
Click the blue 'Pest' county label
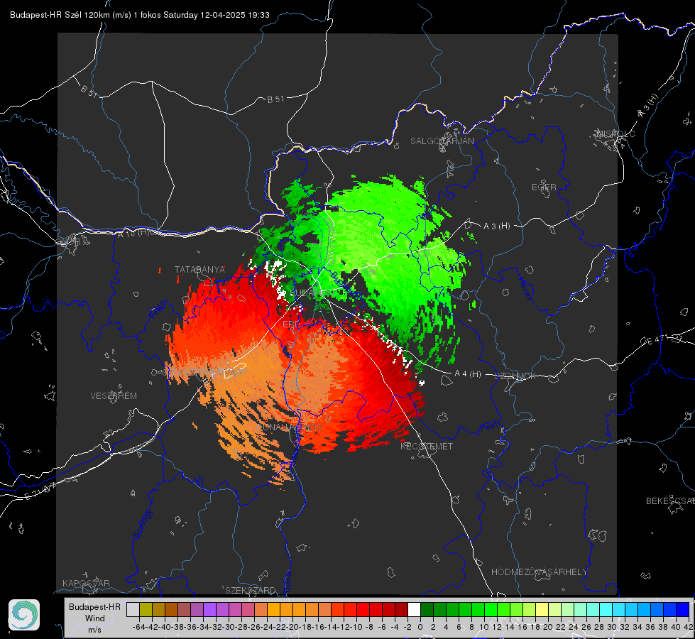pos(489,427)
